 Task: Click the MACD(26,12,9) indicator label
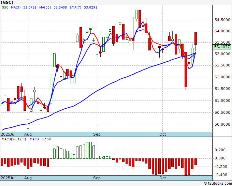click(14, 139)
